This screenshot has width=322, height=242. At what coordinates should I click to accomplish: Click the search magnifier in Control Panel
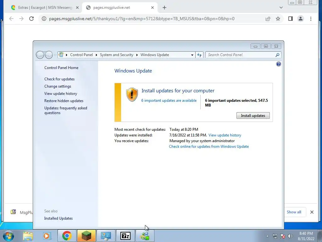tap(277, 55)
